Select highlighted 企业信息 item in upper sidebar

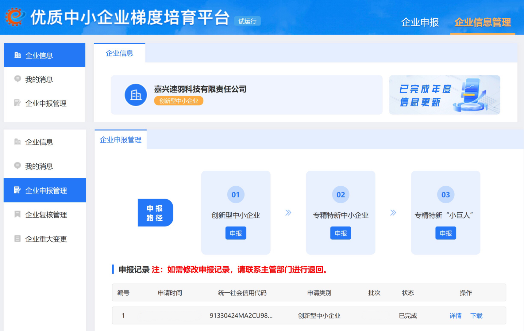[44, 55]
